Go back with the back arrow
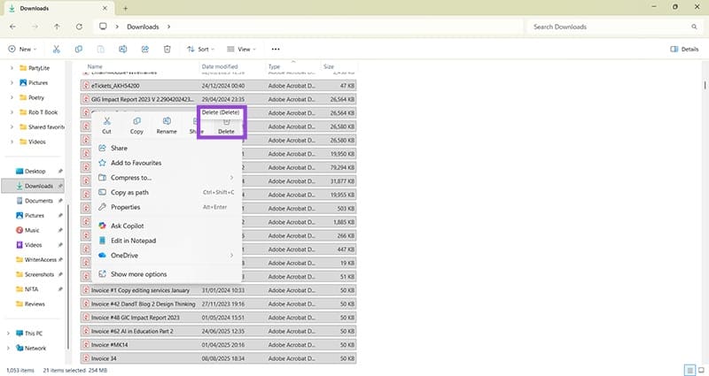Screen dimensions: 709x376 [x=12, y=27]
